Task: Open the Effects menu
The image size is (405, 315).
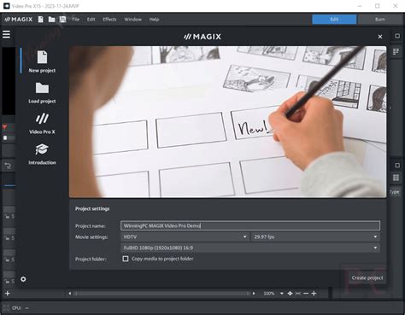Action: (x=109, y=20)
